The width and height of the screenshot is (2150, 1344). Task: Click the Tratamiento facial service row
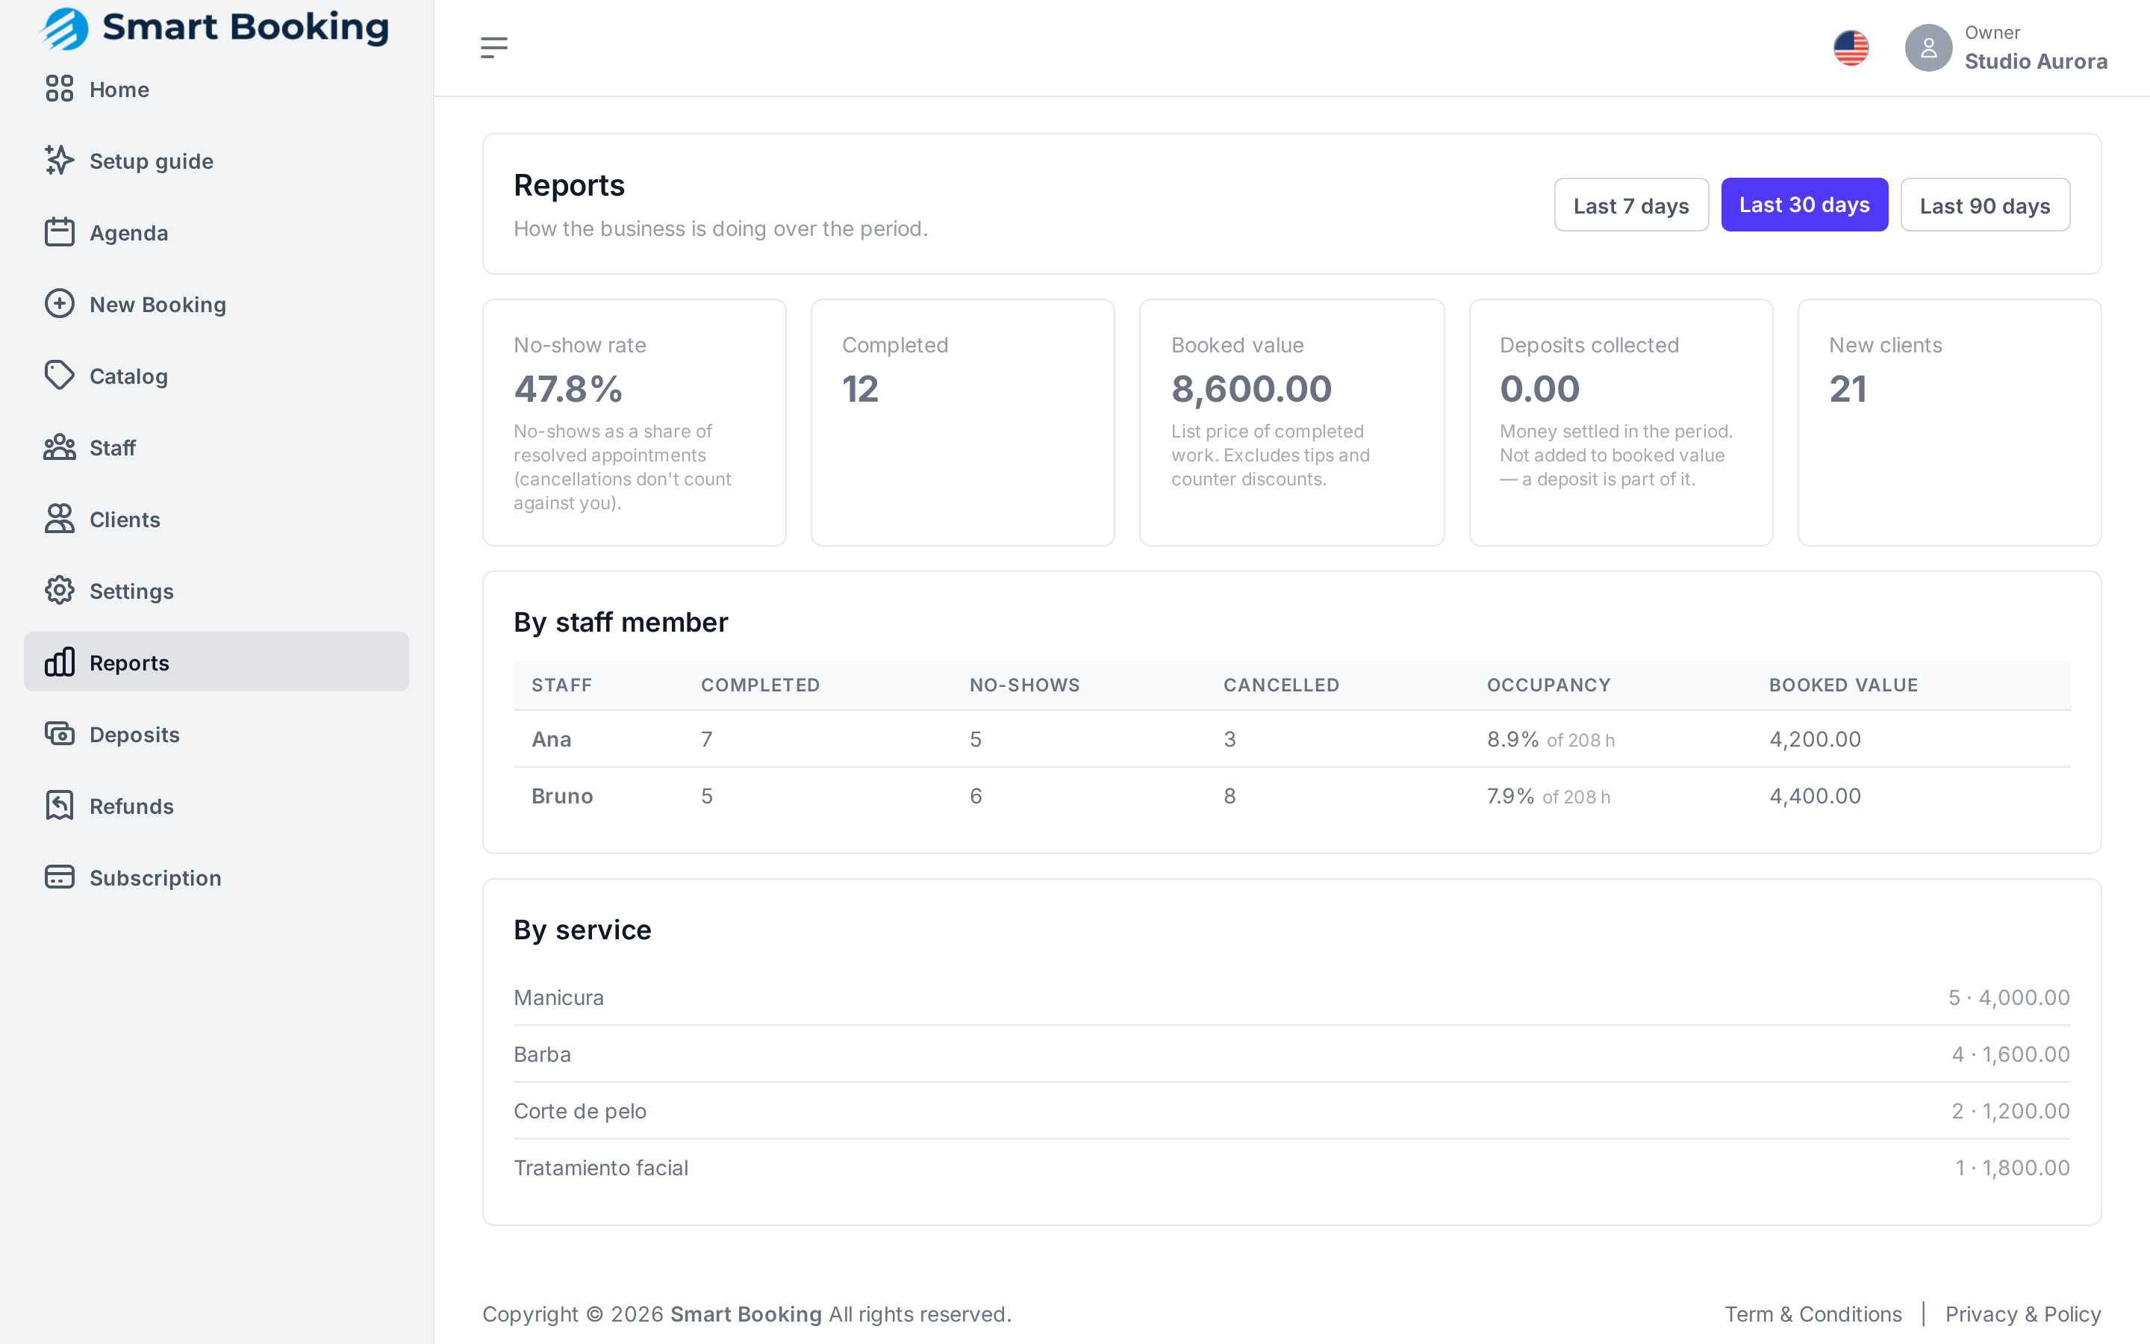1291,1168
